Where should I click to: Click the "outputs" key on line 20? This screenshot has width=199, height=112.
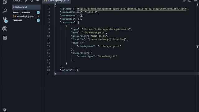pyautogui.click(x=66, y=70)
